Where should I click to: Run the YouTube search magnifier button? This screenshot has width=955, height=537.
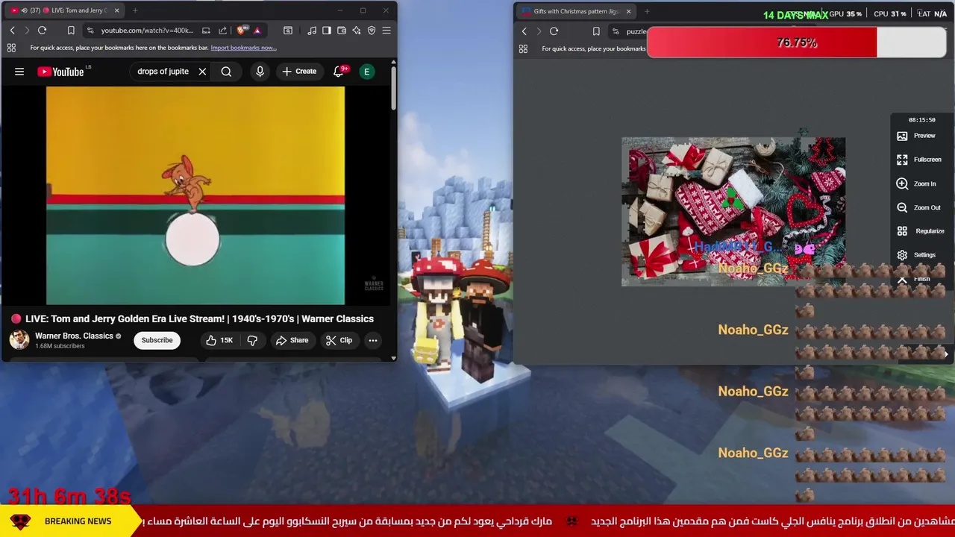pyautogui.click(x=226, y=72)
